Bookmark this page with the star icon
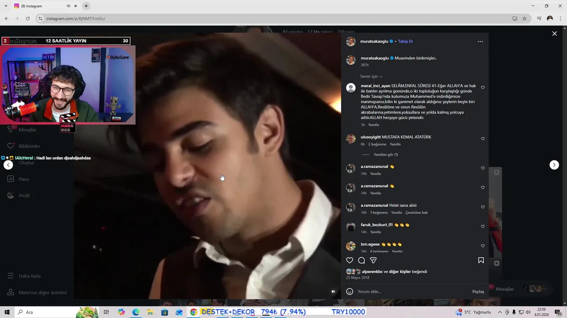This screenshot has height=318, width=567. point(524,19)
